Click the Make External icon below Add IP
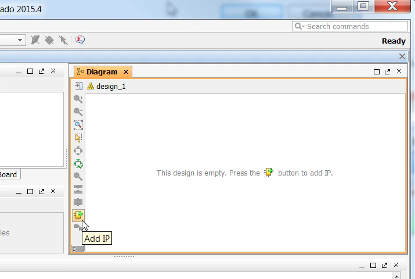 coord(78,227)
